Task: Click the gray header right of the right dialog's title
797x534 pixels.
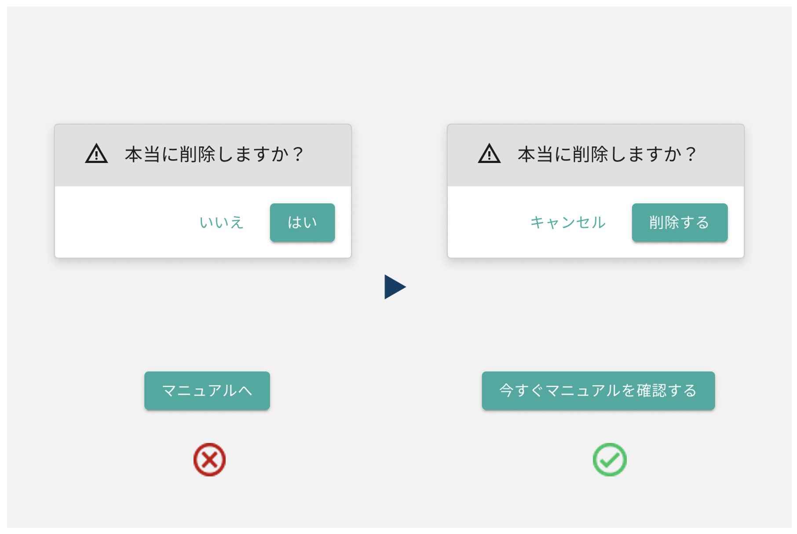Action: click(720, 155)
